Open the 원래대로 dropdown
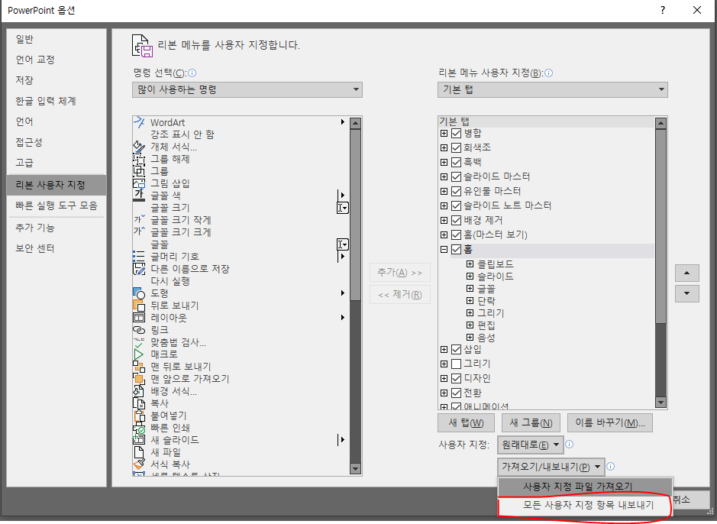Screen dimensions: 717x524 click(530, 445)
